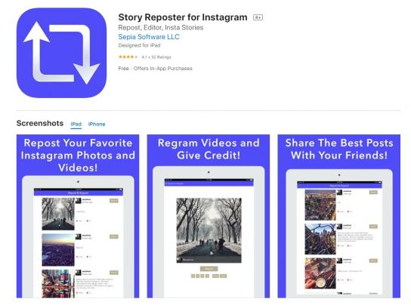Click the snowy tree-lined path photo in second screenshot
411x305 pixels.
pos(209,230)
